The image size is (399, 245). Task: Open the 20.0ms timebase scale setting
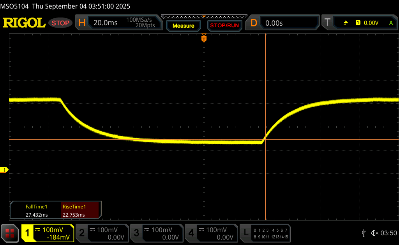pyautogui.click(x=105, y=23)
